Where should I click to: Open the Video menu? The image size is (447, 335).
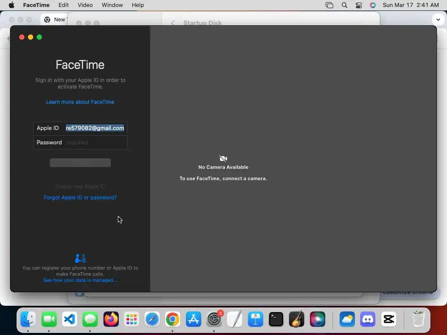click(85, 5)
